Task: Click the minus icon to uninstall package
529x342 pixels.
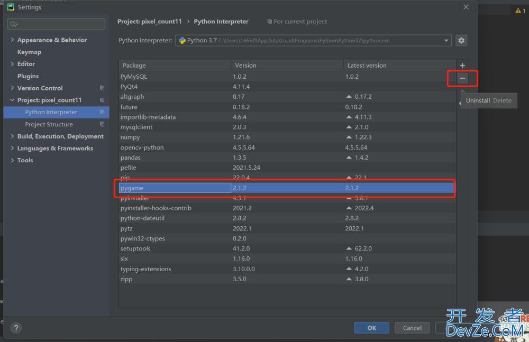Action: coord(462,78)
